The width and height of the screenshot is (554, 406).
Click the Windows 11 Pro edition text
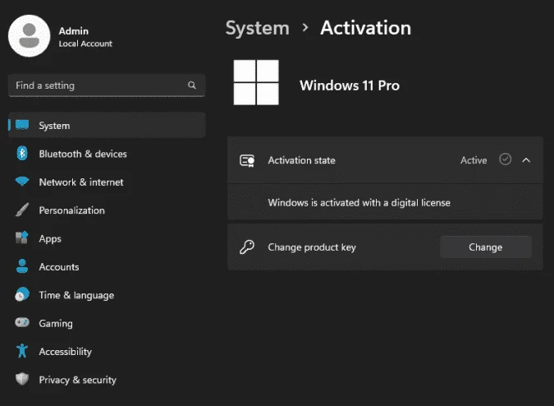click(x=350, y=85)
